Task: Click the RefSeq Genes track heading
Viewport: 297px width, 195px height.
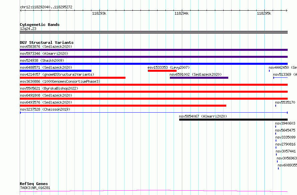Action: (x=34, y=184)
